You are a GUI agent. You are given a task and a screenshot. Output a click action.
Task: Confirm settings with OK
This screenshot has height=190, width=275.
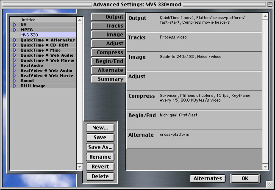tap(244, 179)
